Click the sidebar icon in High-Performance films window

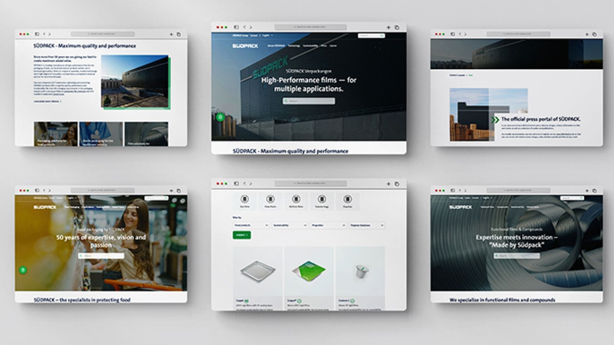(x=236, y=27)
